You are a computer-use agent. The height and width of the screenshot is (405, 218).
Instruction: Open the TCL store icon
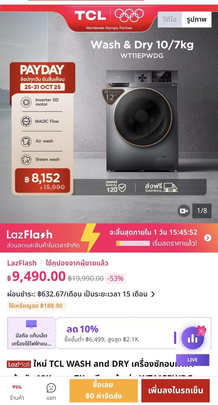coord(17,387)
